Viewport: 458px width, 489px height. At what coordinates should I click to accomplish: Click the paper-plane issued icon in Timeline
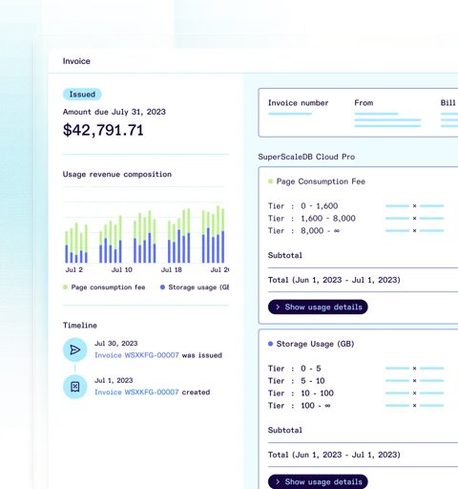(x=75, y=350)
